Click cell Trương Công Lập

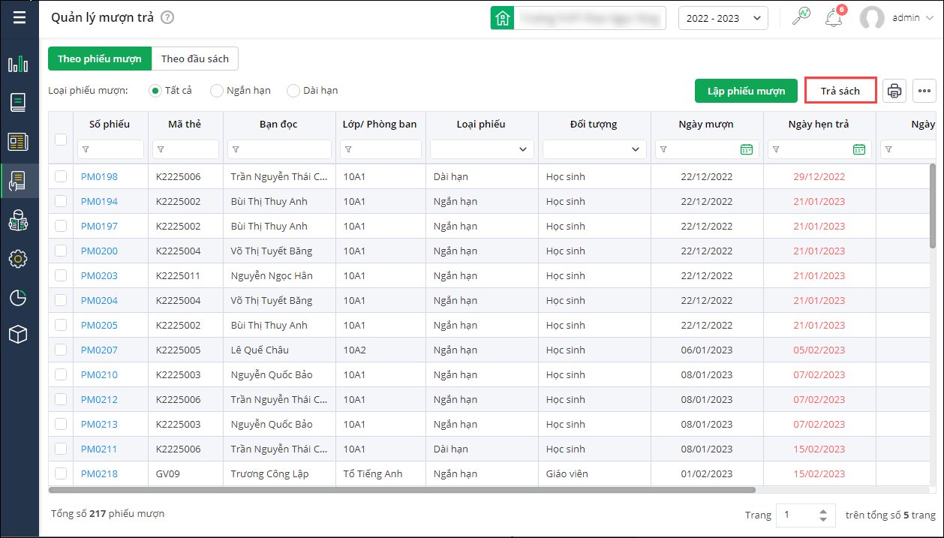click(269, 473)
